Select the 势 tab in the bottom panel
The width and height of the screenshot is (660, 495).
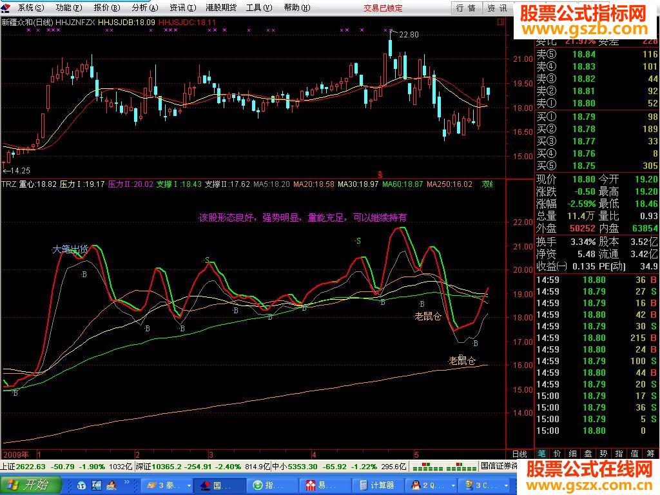pyautogui.click(x=603, y=453)
